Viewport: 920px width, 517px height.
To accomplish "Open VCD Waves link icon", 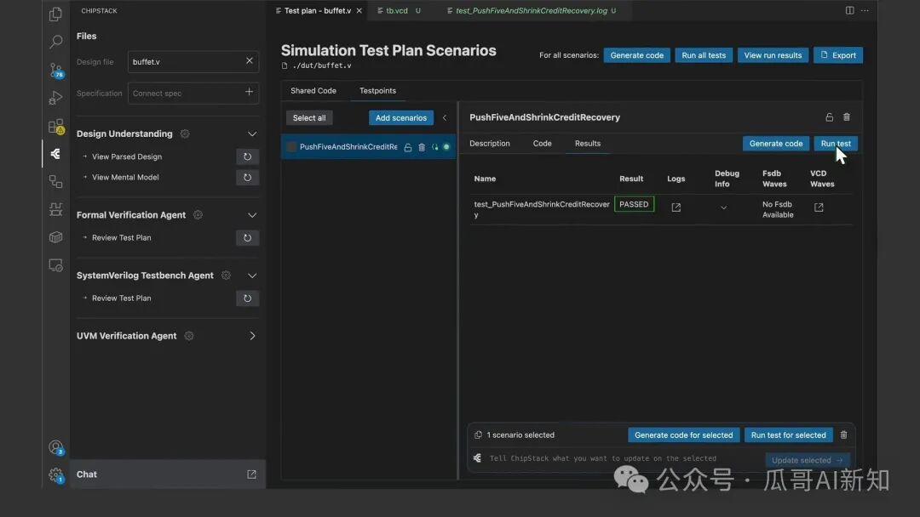I will tap(819, 207).
